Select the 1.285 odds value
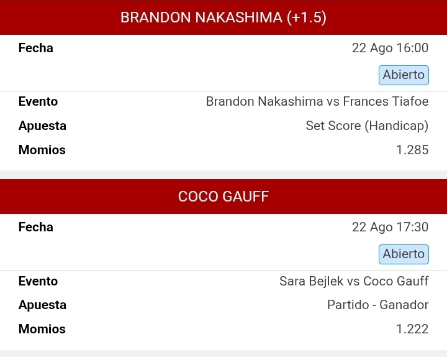The height and width of the screenshot is (357, 447). click(412, 150)
